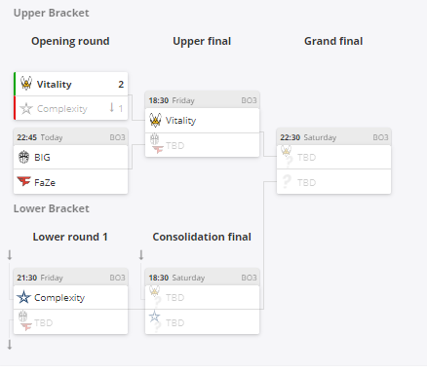Click the down arrow below Lower round 1 match
Screen dimensions: 427x373
(x=10, y=345)
